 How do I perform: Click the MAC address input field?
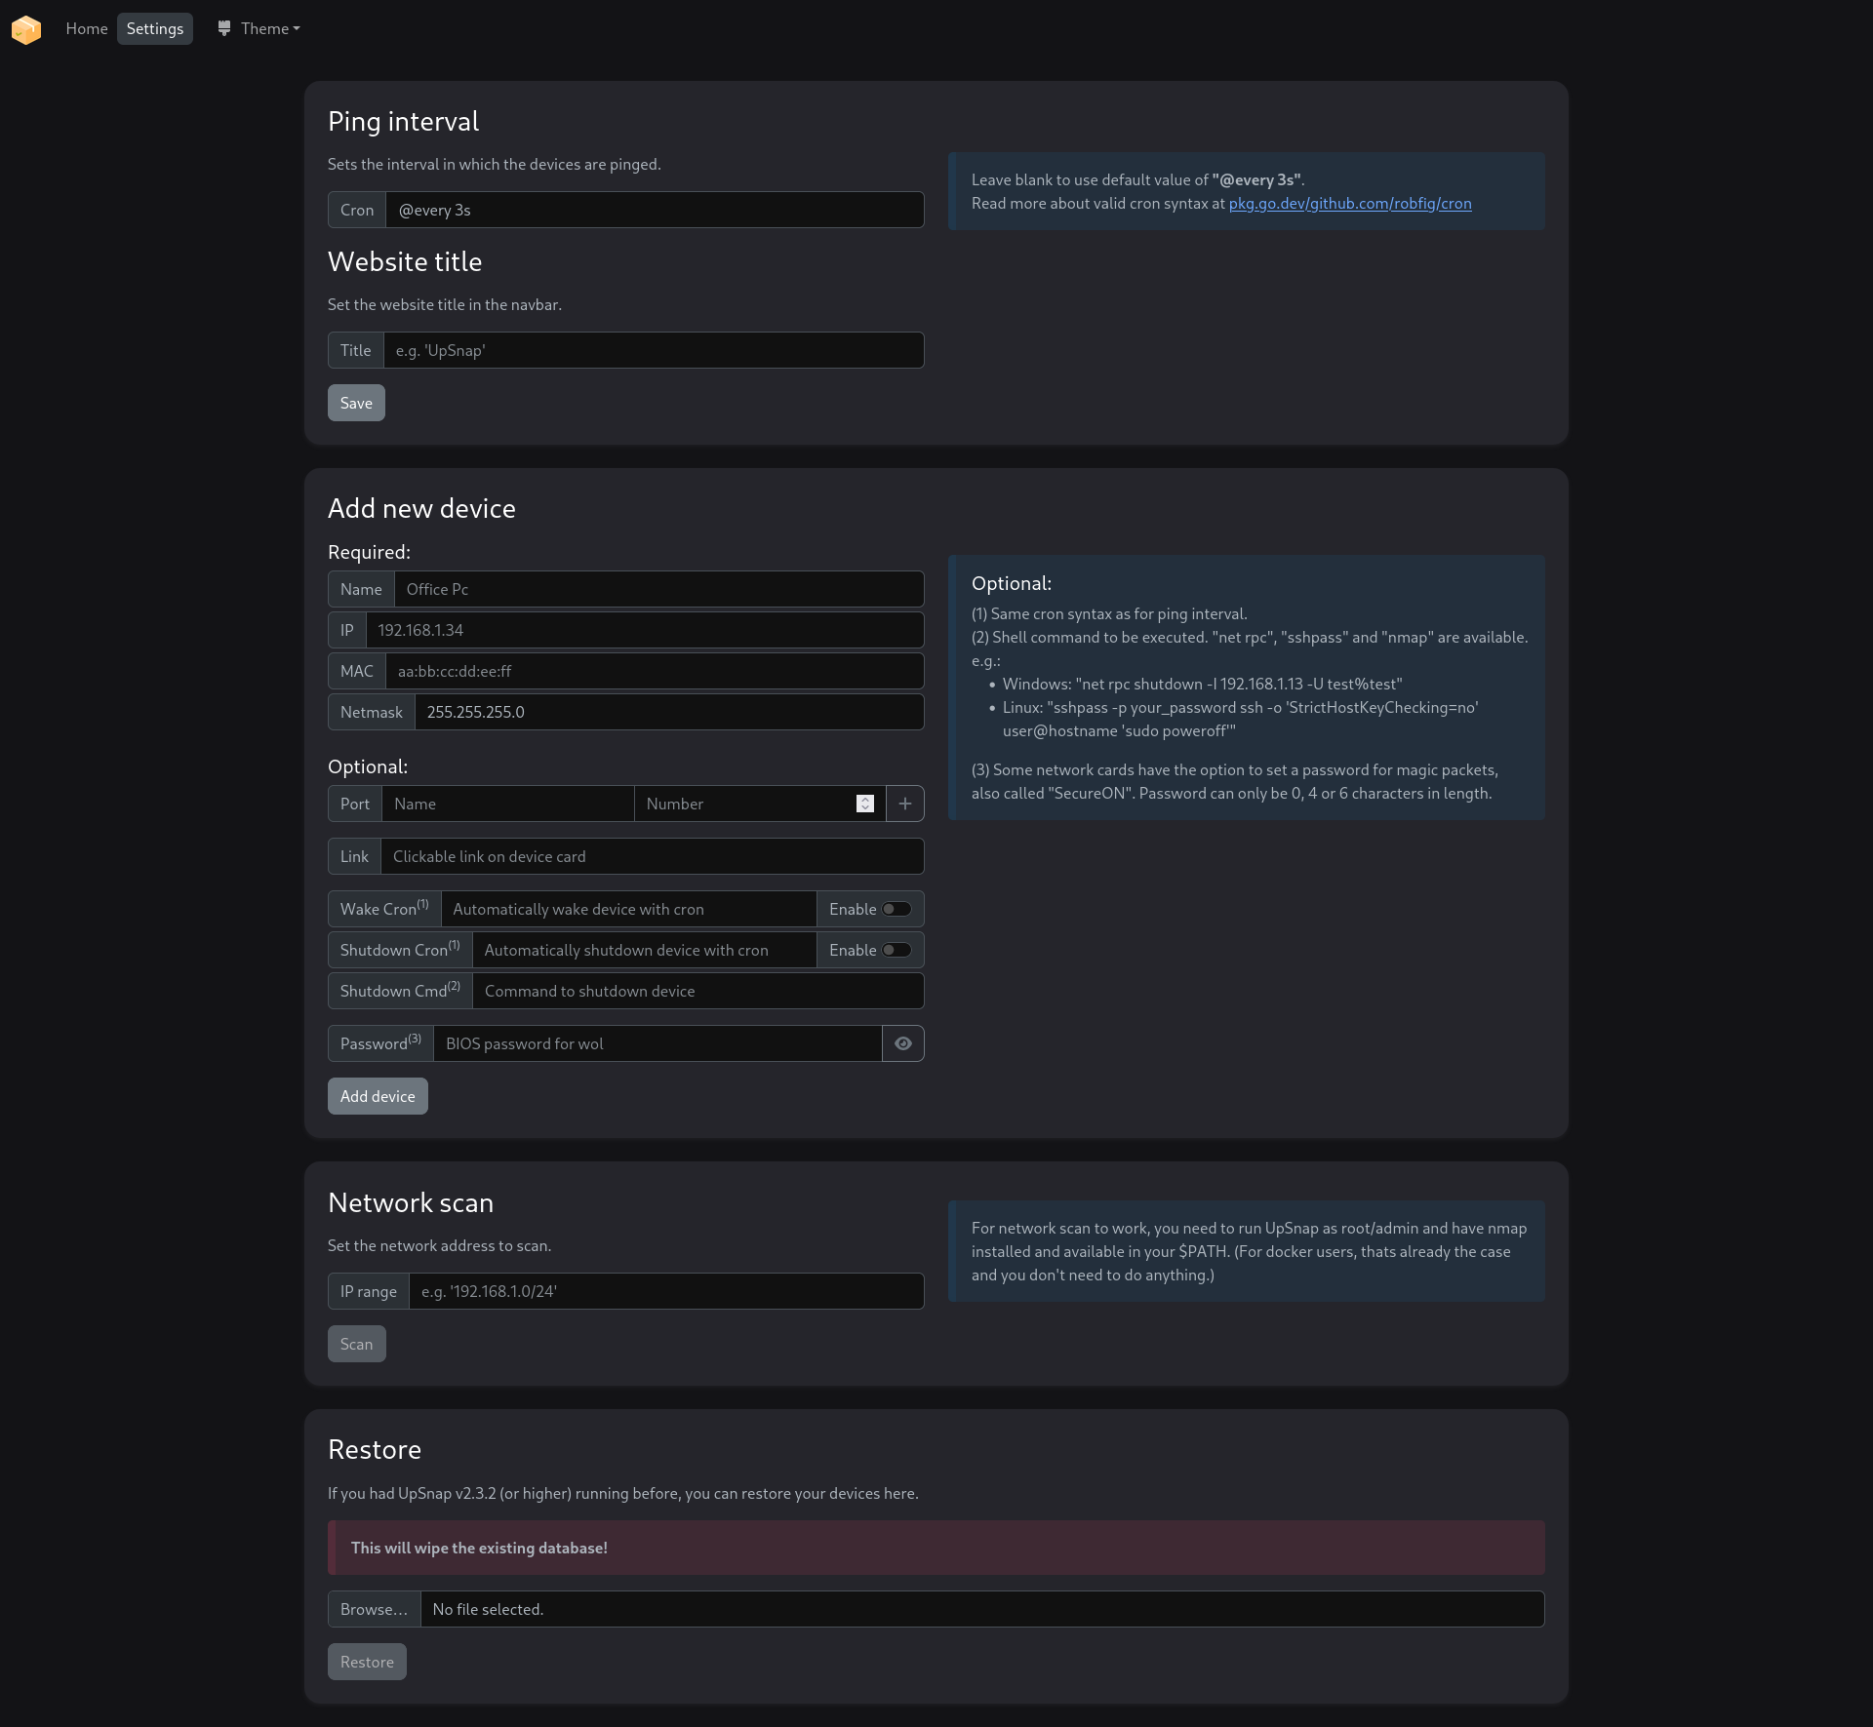tap(654, 671)
